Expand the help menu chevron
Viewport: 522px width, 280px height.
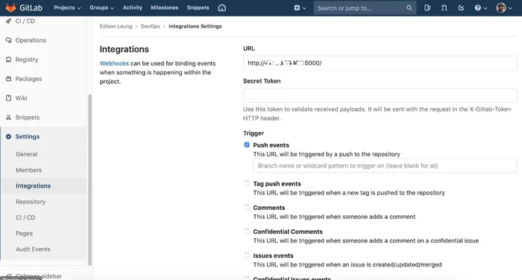coord(485,8)
